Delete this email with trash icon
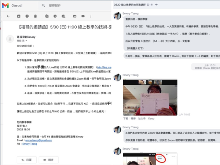 [35, 16]
